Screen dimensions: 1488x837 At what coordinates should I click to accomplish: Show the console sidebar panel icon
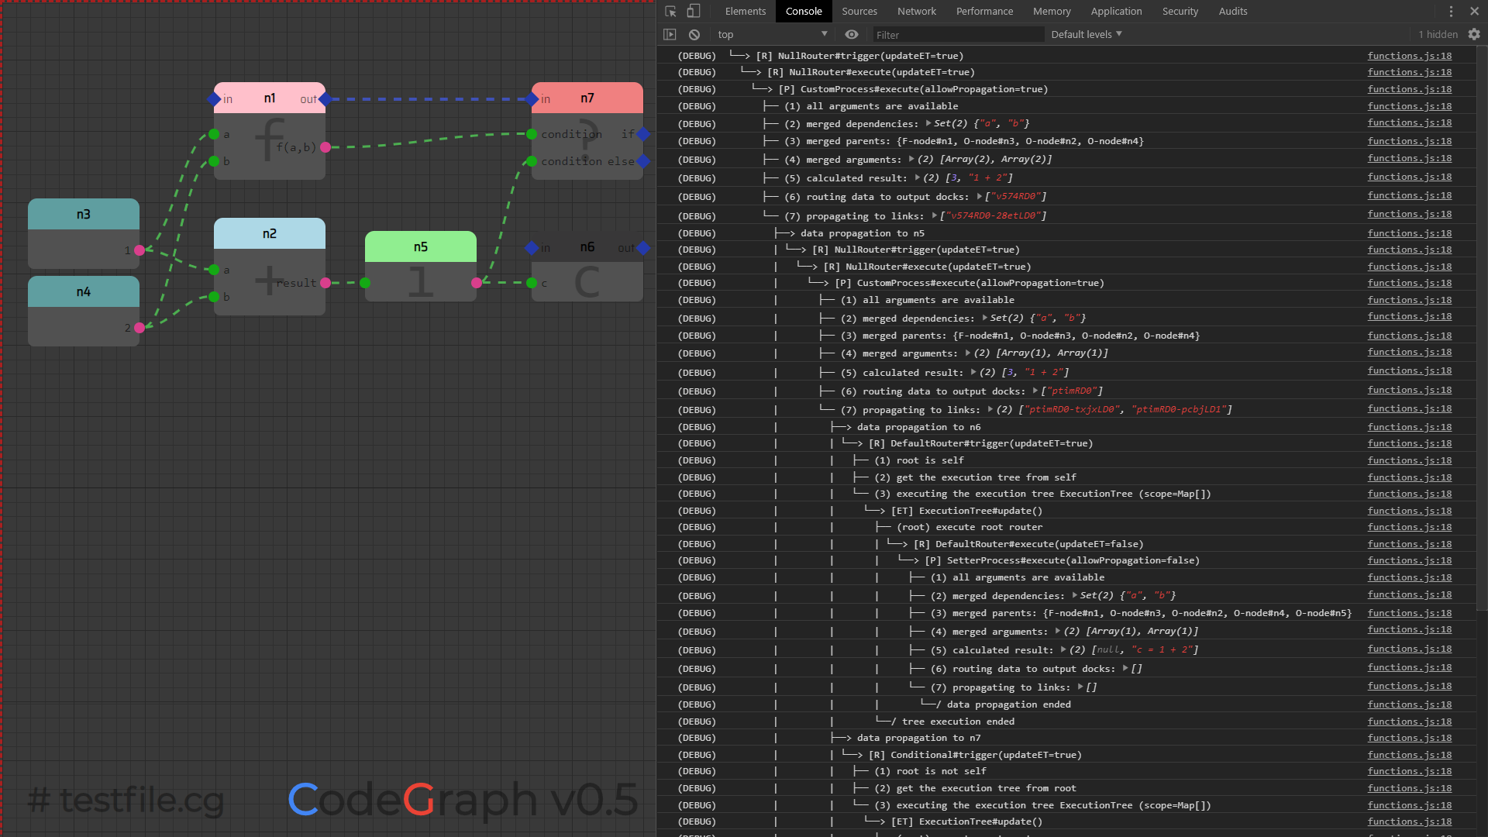point(670,34)
